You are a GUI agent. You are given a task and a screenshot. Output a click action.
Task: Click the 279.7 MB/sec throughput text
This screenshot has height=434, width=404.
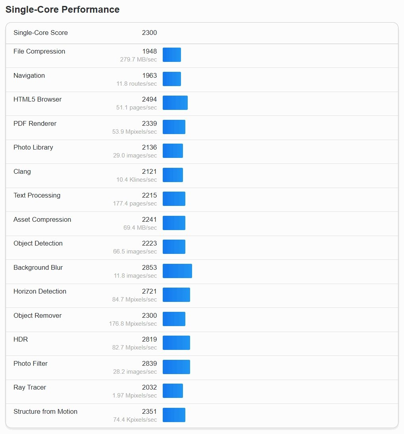[139, 60]
